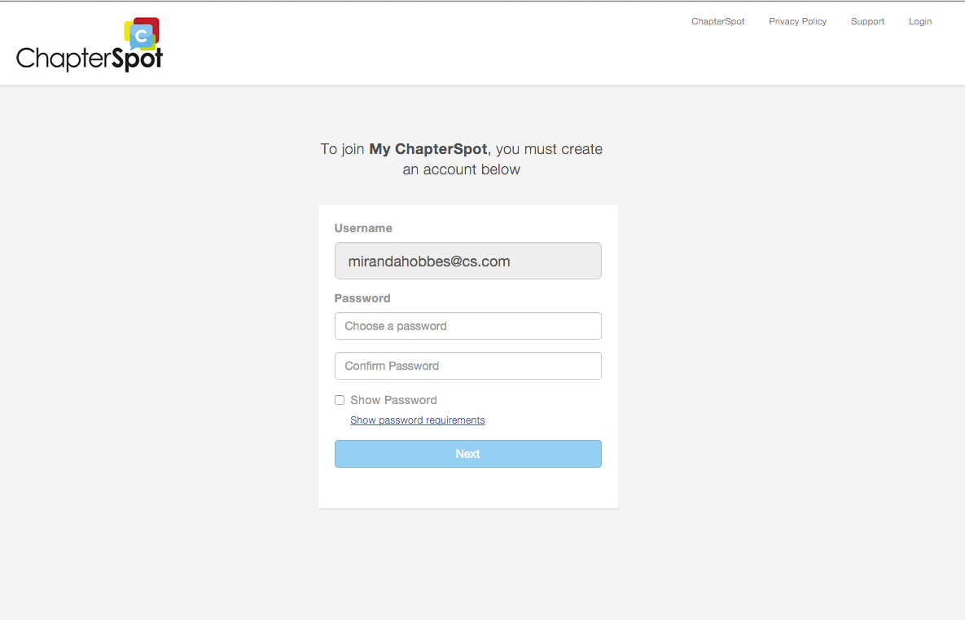Open the Privacy Policy page
The height and width of the screenshot is (620, 965).
[x=797, y=21]
